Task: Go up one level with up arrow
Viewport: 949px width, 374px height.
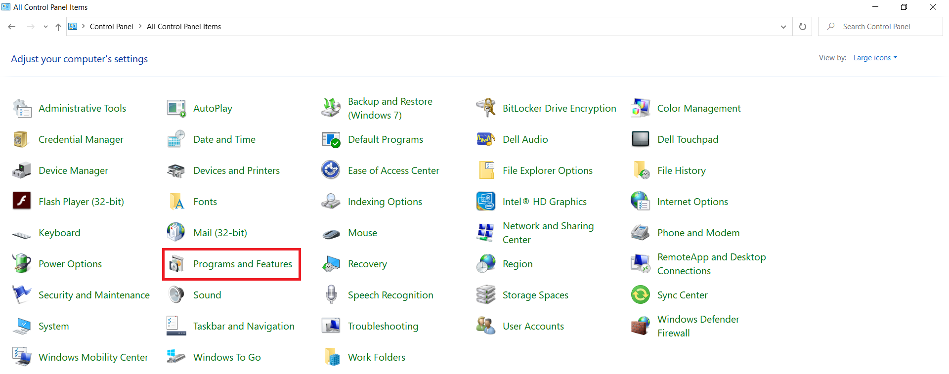Action: [58, 27]
